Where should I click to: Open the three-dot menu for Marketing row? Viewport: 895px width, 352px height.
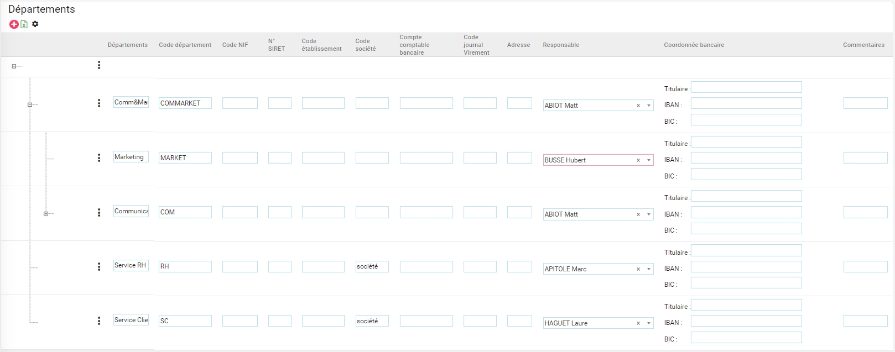point(99,158)
